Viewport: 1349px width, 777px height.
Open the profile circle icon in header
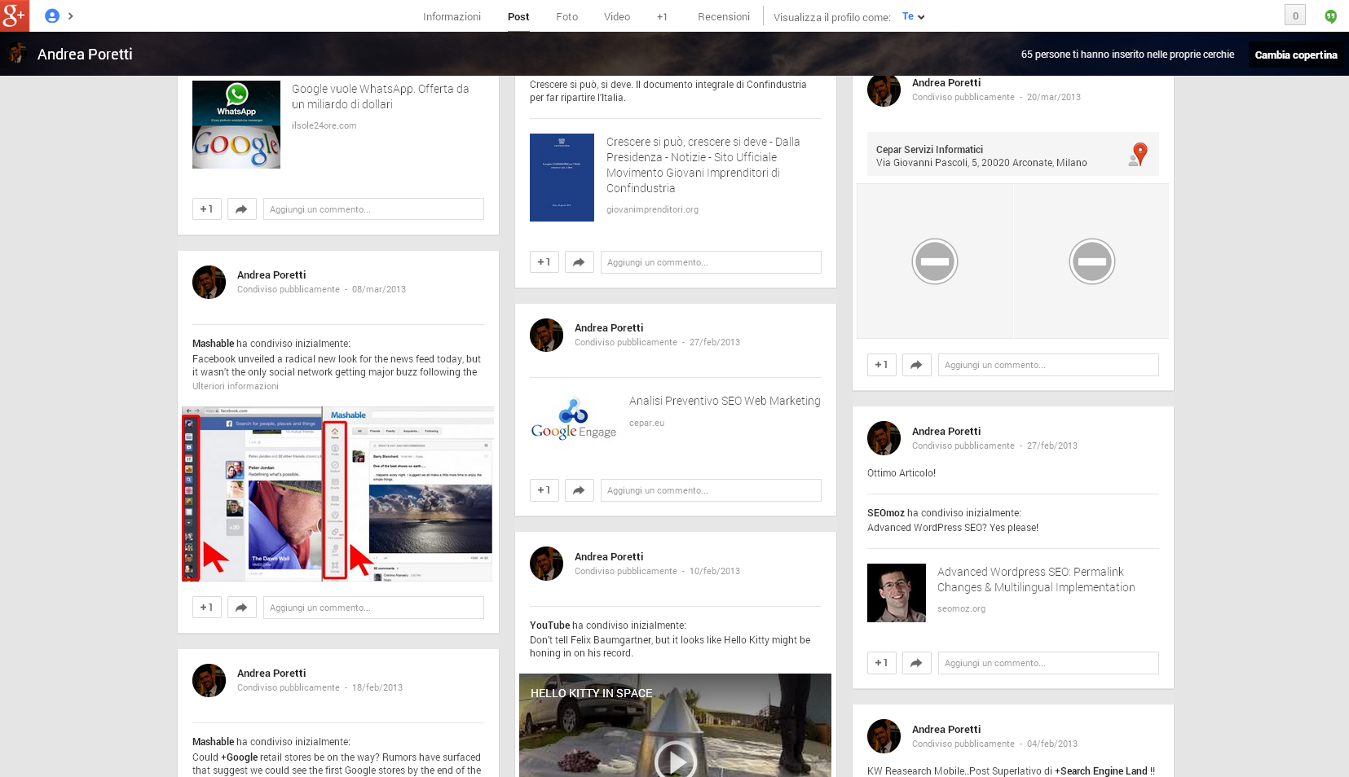[x=52, y=16]
